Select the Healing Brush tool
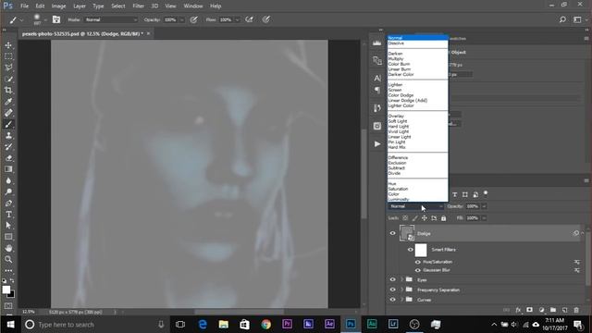 tap(8, 113)
